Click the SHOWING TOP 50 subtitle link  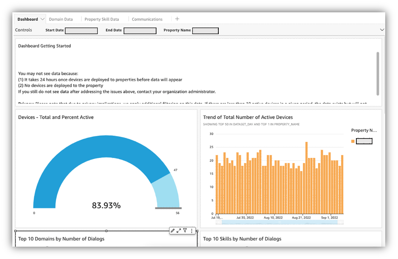[x=253, y=124]
